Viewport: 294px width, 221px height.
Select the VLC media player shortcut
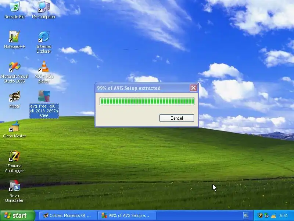point(44,72)
